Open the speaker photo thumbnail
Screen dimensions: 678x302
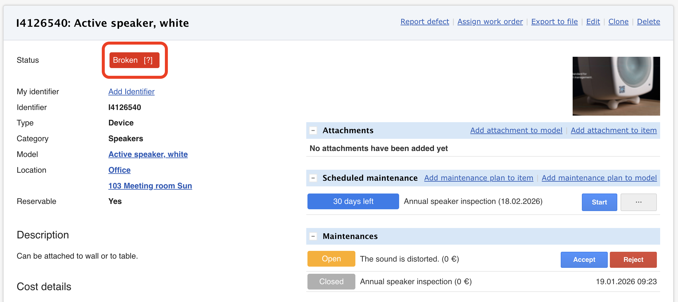click(x=616, y=86)
